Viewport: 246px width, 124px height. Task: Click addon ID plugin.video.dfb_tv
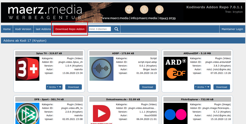tap(72, 108)
